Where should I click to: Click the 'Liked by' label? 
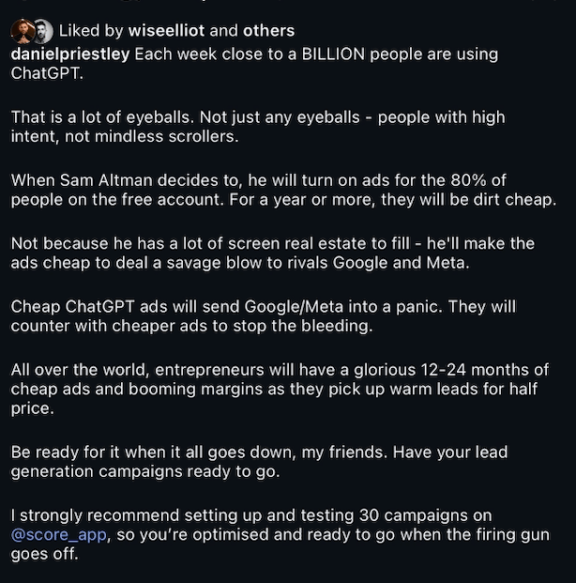coord(91,31)
